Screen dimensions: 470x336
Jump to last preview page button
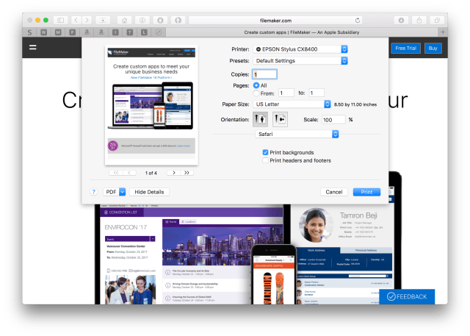187,173
